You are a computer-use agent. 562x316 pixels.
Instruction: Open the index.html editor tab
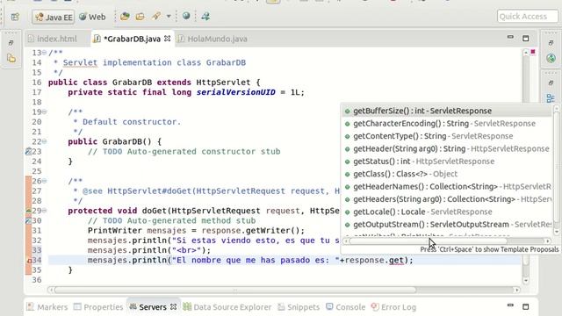[x=53, y=39]
